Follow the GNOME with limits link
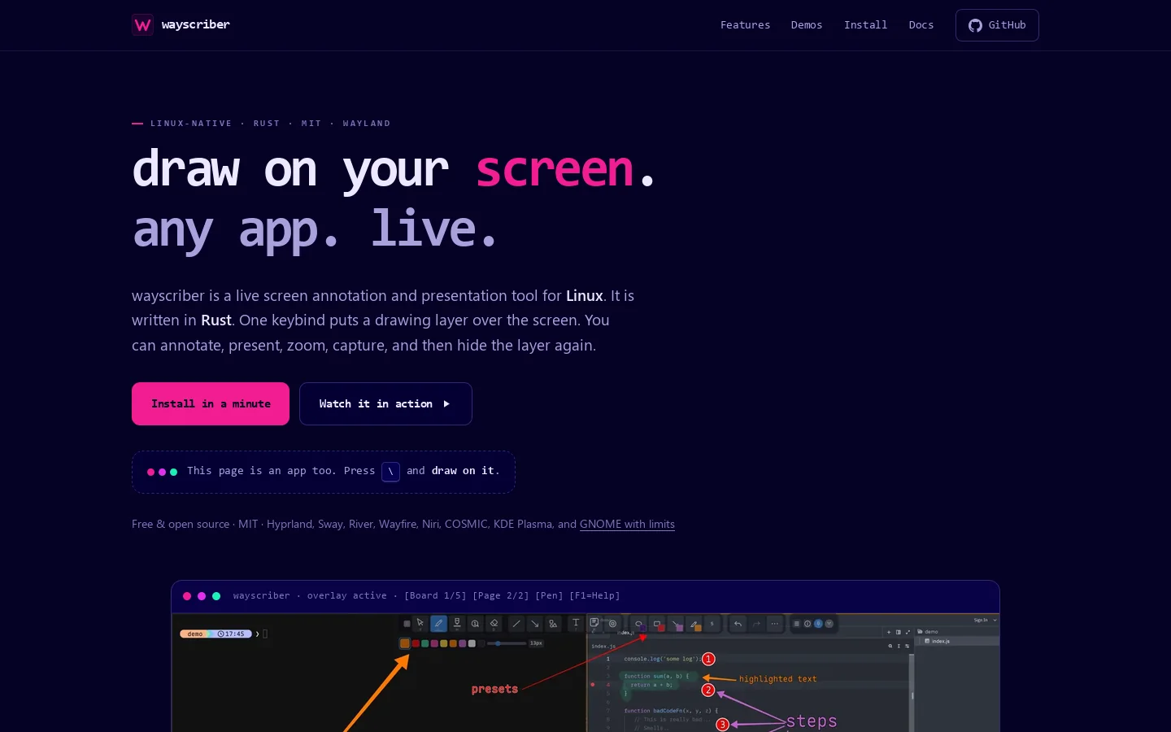Viewport: 1171px width, 732px height. coord(627,525)
